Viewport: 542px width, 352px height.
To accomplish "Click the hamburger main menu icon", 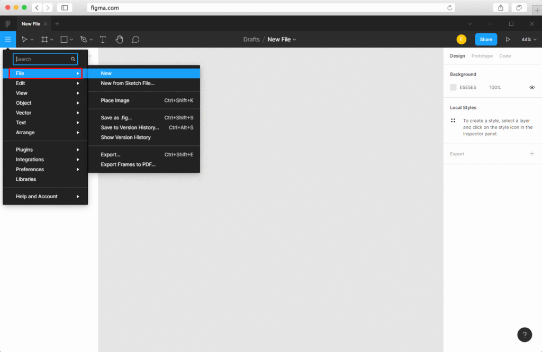I will [7, 40].
